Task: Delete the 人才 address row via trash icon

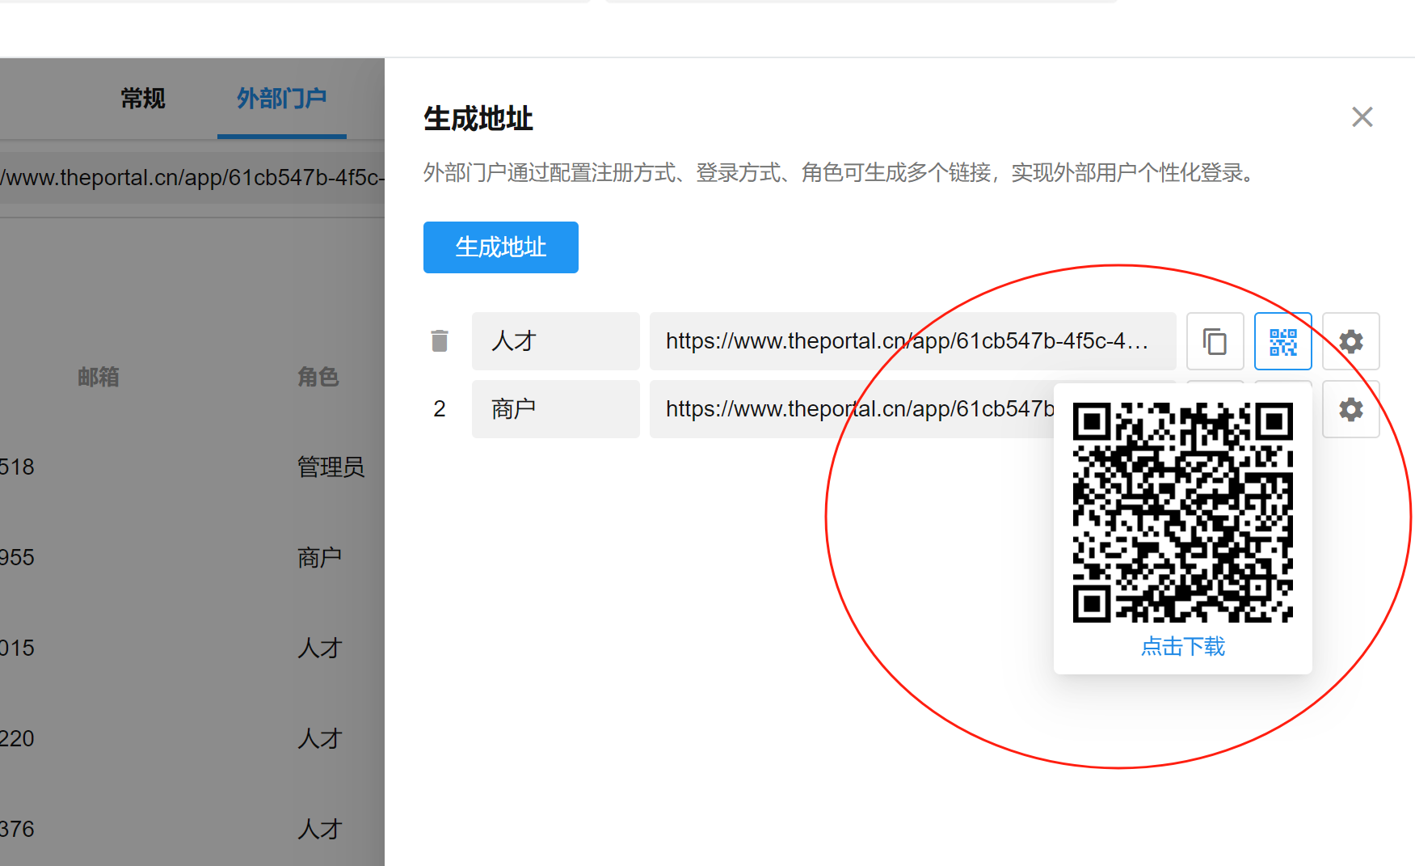Action: point(440,341)
